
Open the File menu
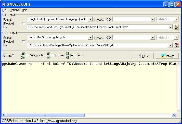click(4, 10)
